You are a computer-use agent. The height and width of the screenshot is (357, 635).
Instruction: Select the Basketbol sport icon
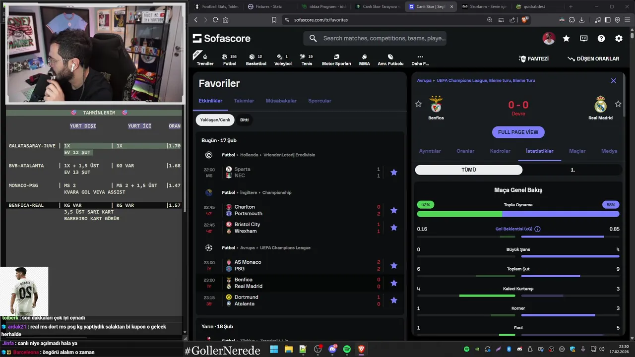(256, 59)
